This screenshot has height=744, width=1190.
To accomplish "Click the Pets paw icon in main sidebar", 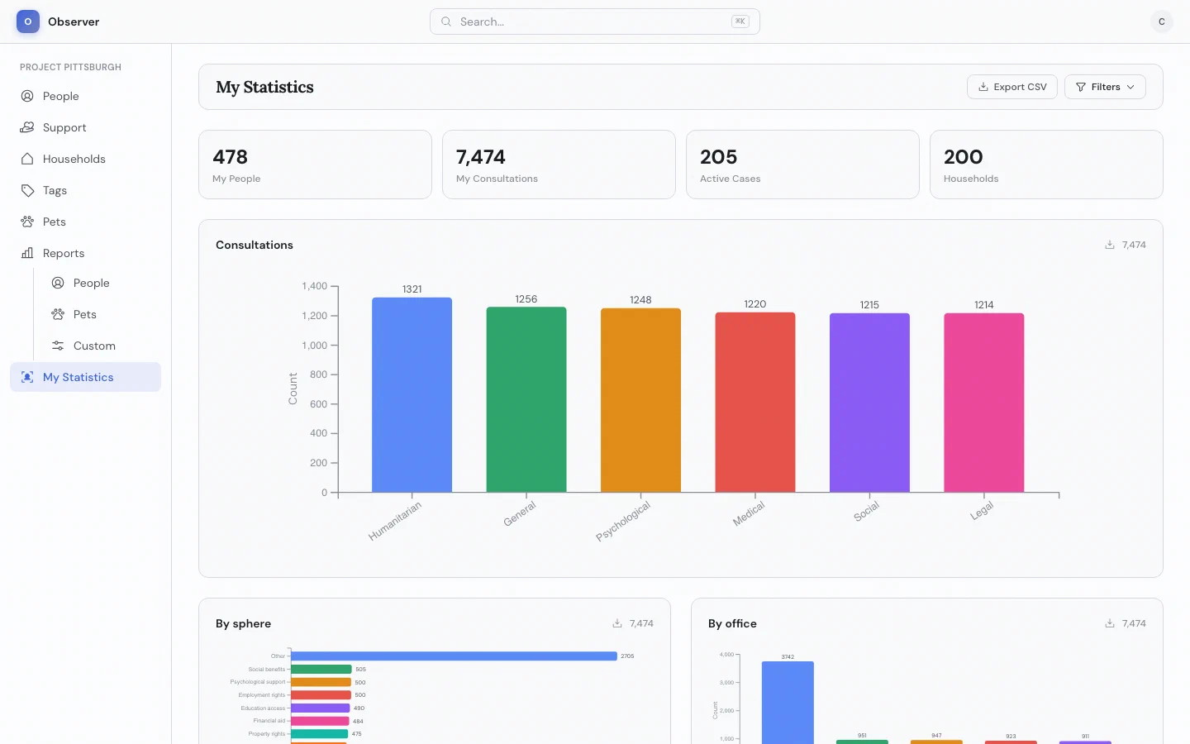I will pyautogui.click(x=27, y=222).
